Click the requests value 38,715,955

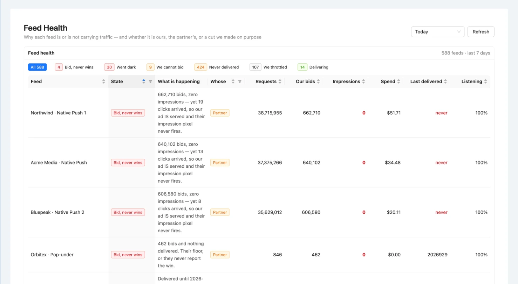(x=270, y=113)
